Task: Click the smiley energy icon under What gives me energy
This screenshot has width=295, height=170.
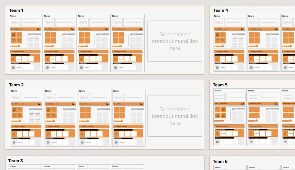Action: pos(13,59)
